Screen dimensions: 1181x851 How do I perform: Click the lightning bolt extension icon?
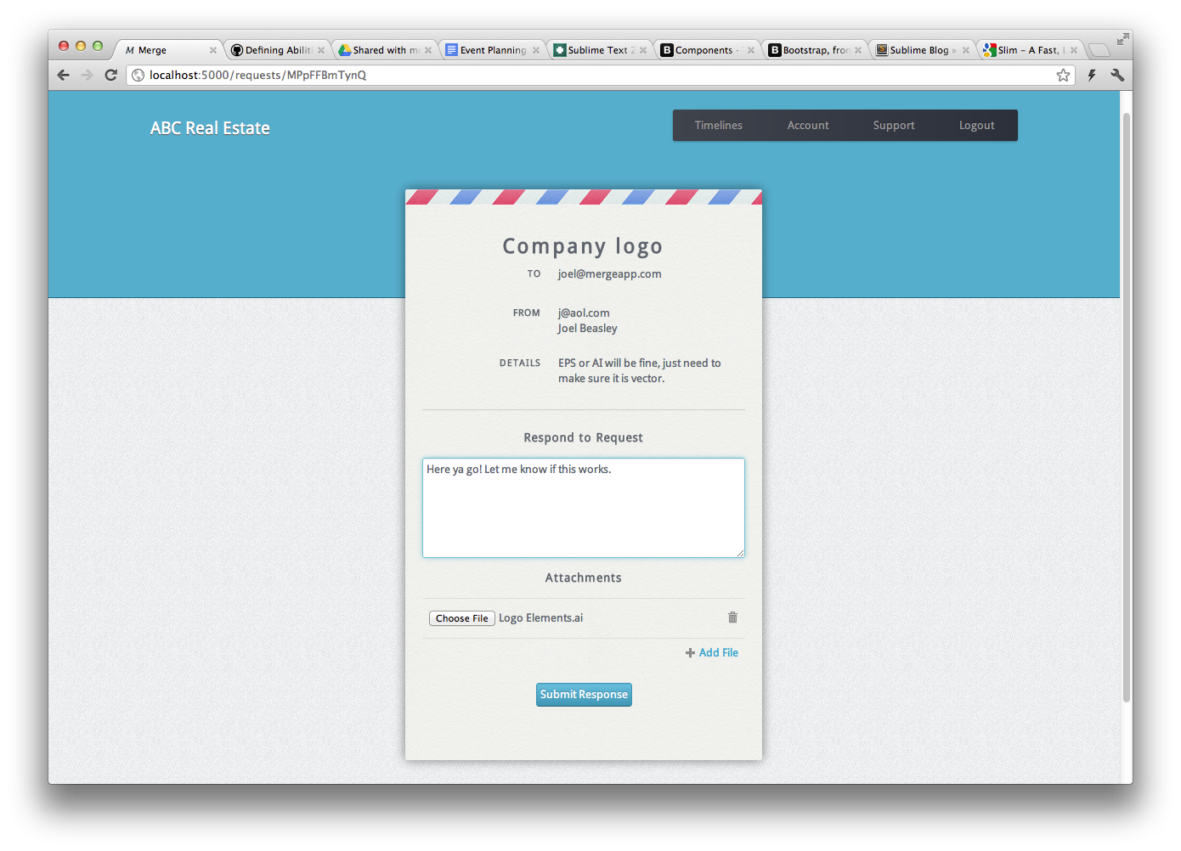[x=1092, y=76]
